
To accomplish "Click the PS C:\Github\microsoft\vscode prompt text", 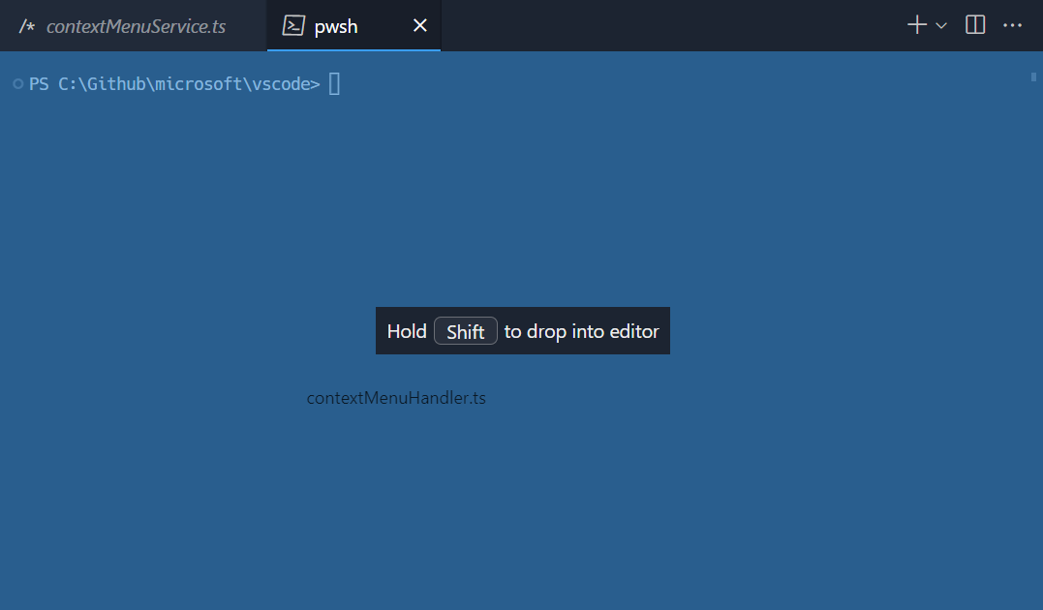I will click(174, 84).
